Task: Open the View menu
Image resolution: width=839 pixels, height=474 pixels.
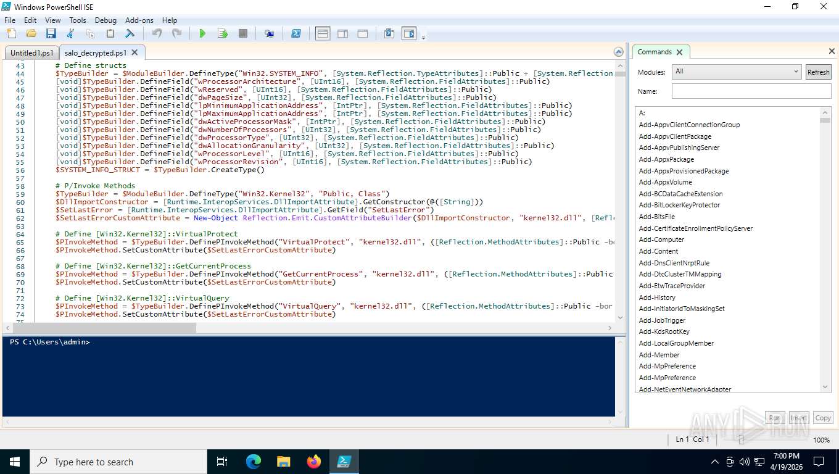Action: pos(53,20)
